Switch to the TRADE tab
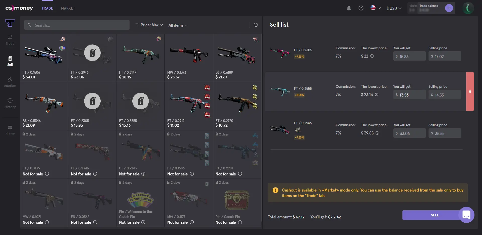The image size is (482, 235). pyautogui.click(x=47, y=8)
